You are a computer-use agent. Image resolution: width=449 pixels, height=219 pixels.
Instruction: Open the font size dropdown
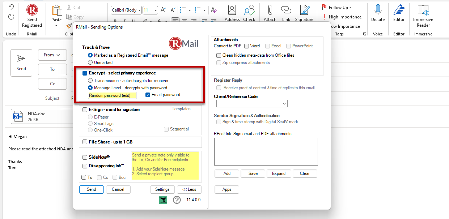(x=155, y=10)
